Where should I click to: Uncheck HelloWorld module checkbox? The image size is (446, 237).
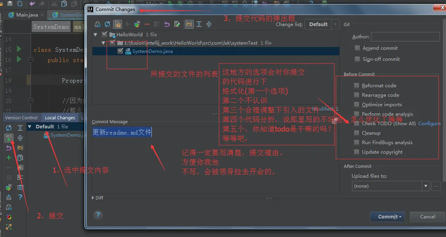coord(105,34)
